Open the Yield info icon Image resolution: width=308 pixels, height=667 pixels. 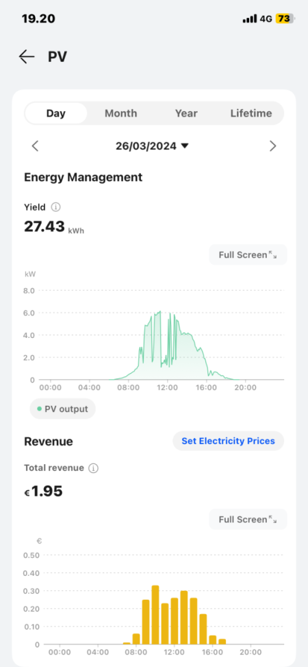(x=55, y=207)
